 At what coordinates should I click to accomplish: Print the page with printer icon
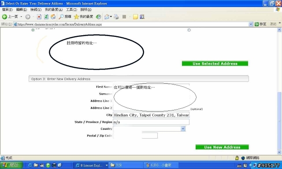pyautogui.click(x=116, y=17)
